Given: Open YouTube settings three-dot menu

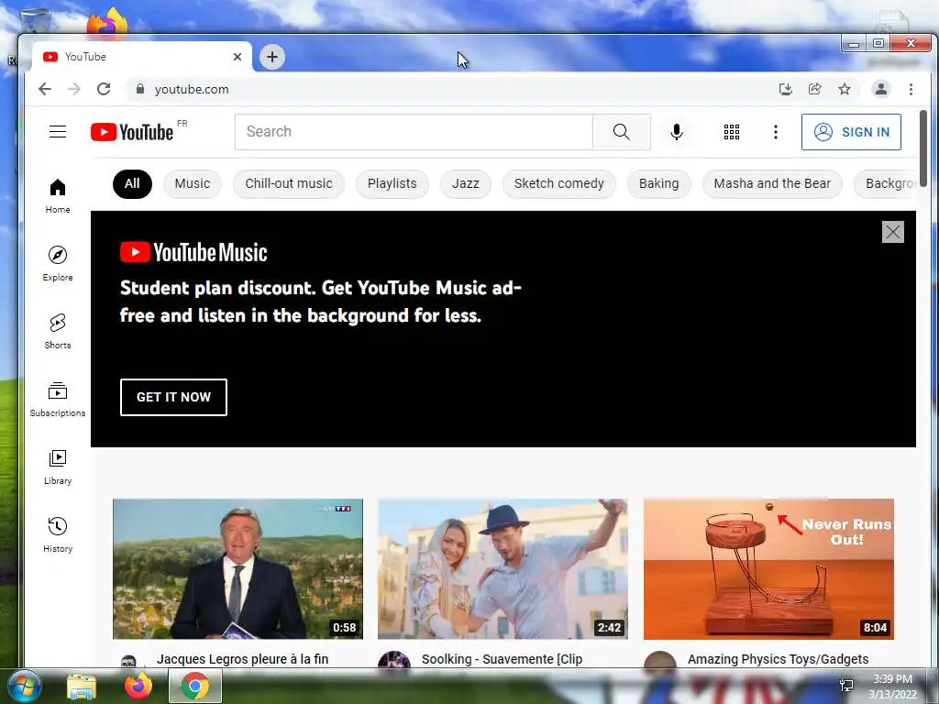Looking at the screenshot, I should (x=776, y=132).
